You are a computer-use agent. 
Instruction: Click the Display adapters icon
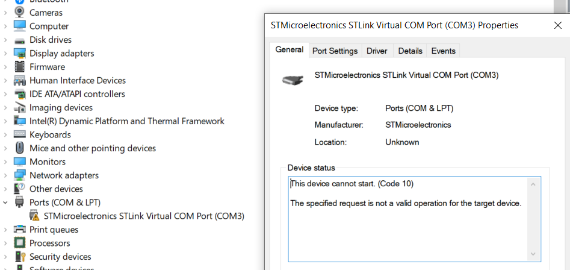[x=20, y=53]
